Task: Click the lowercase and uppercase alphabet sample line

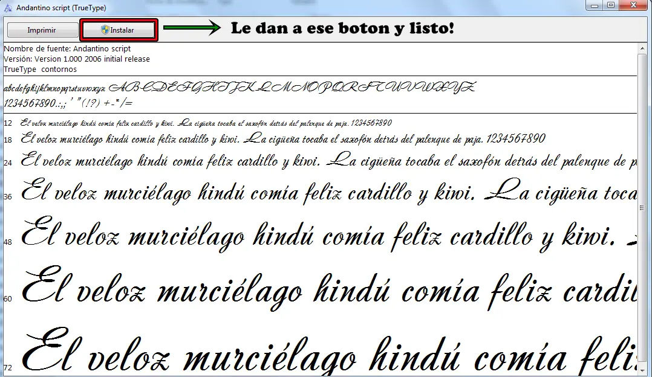Action: (x=240, y=88)
